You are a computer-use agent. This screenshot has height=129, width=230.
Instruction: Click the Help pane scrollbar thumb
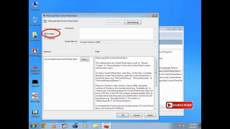click(x=156, y=73)
